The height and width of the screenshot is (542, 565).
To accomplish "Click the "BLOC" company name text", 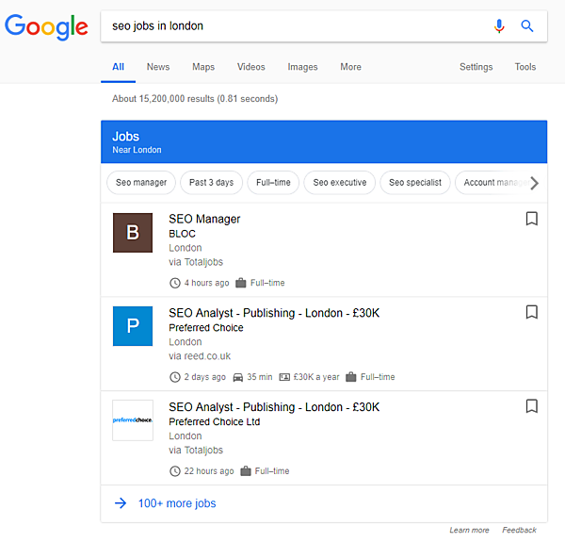I will [x=182, y=234].
